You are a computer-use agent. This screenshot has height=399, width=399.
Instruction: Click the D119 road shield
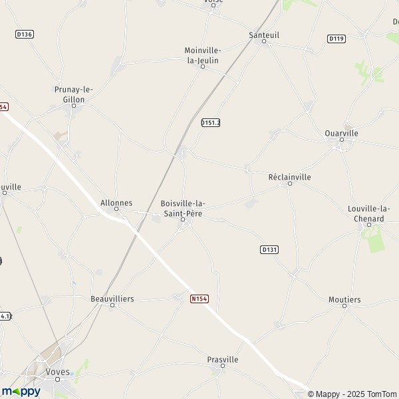coord(336,39)
